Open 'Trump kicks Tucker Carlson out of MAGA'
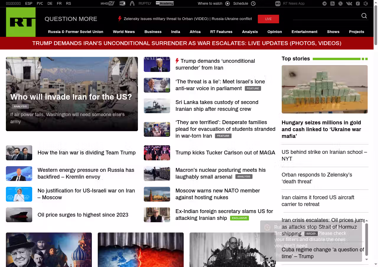The image size is (378, 267). 225,153
